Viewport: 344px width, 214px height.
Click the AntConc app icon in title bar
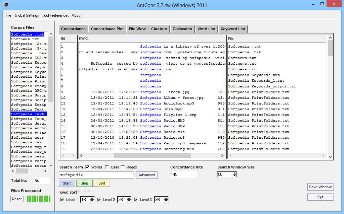[6, 5]
